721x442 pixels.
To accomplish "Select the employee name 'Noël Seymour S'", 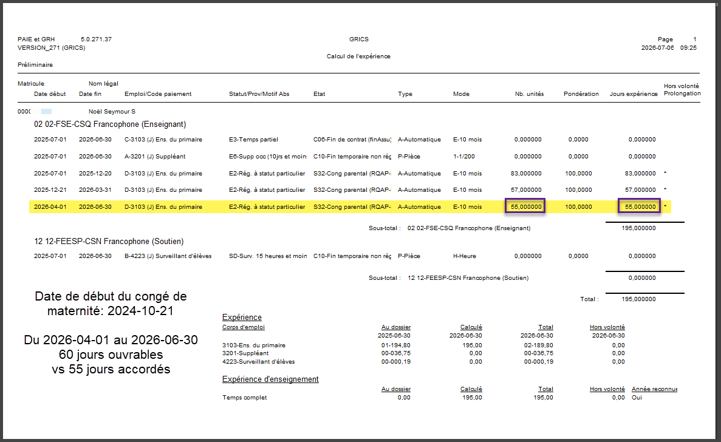I will 112,112.
